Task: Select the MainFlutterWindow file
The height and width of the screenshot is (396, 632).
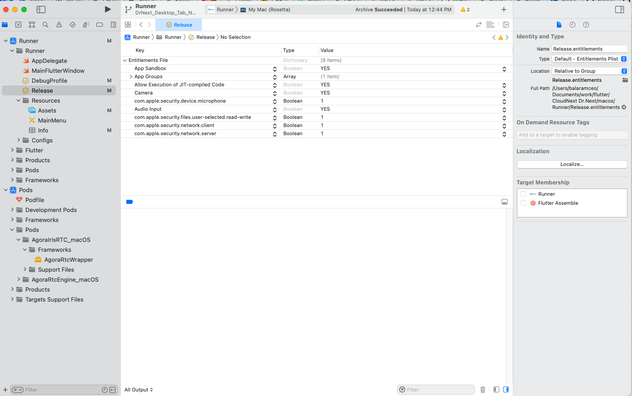Action: [x=58, y=71]
